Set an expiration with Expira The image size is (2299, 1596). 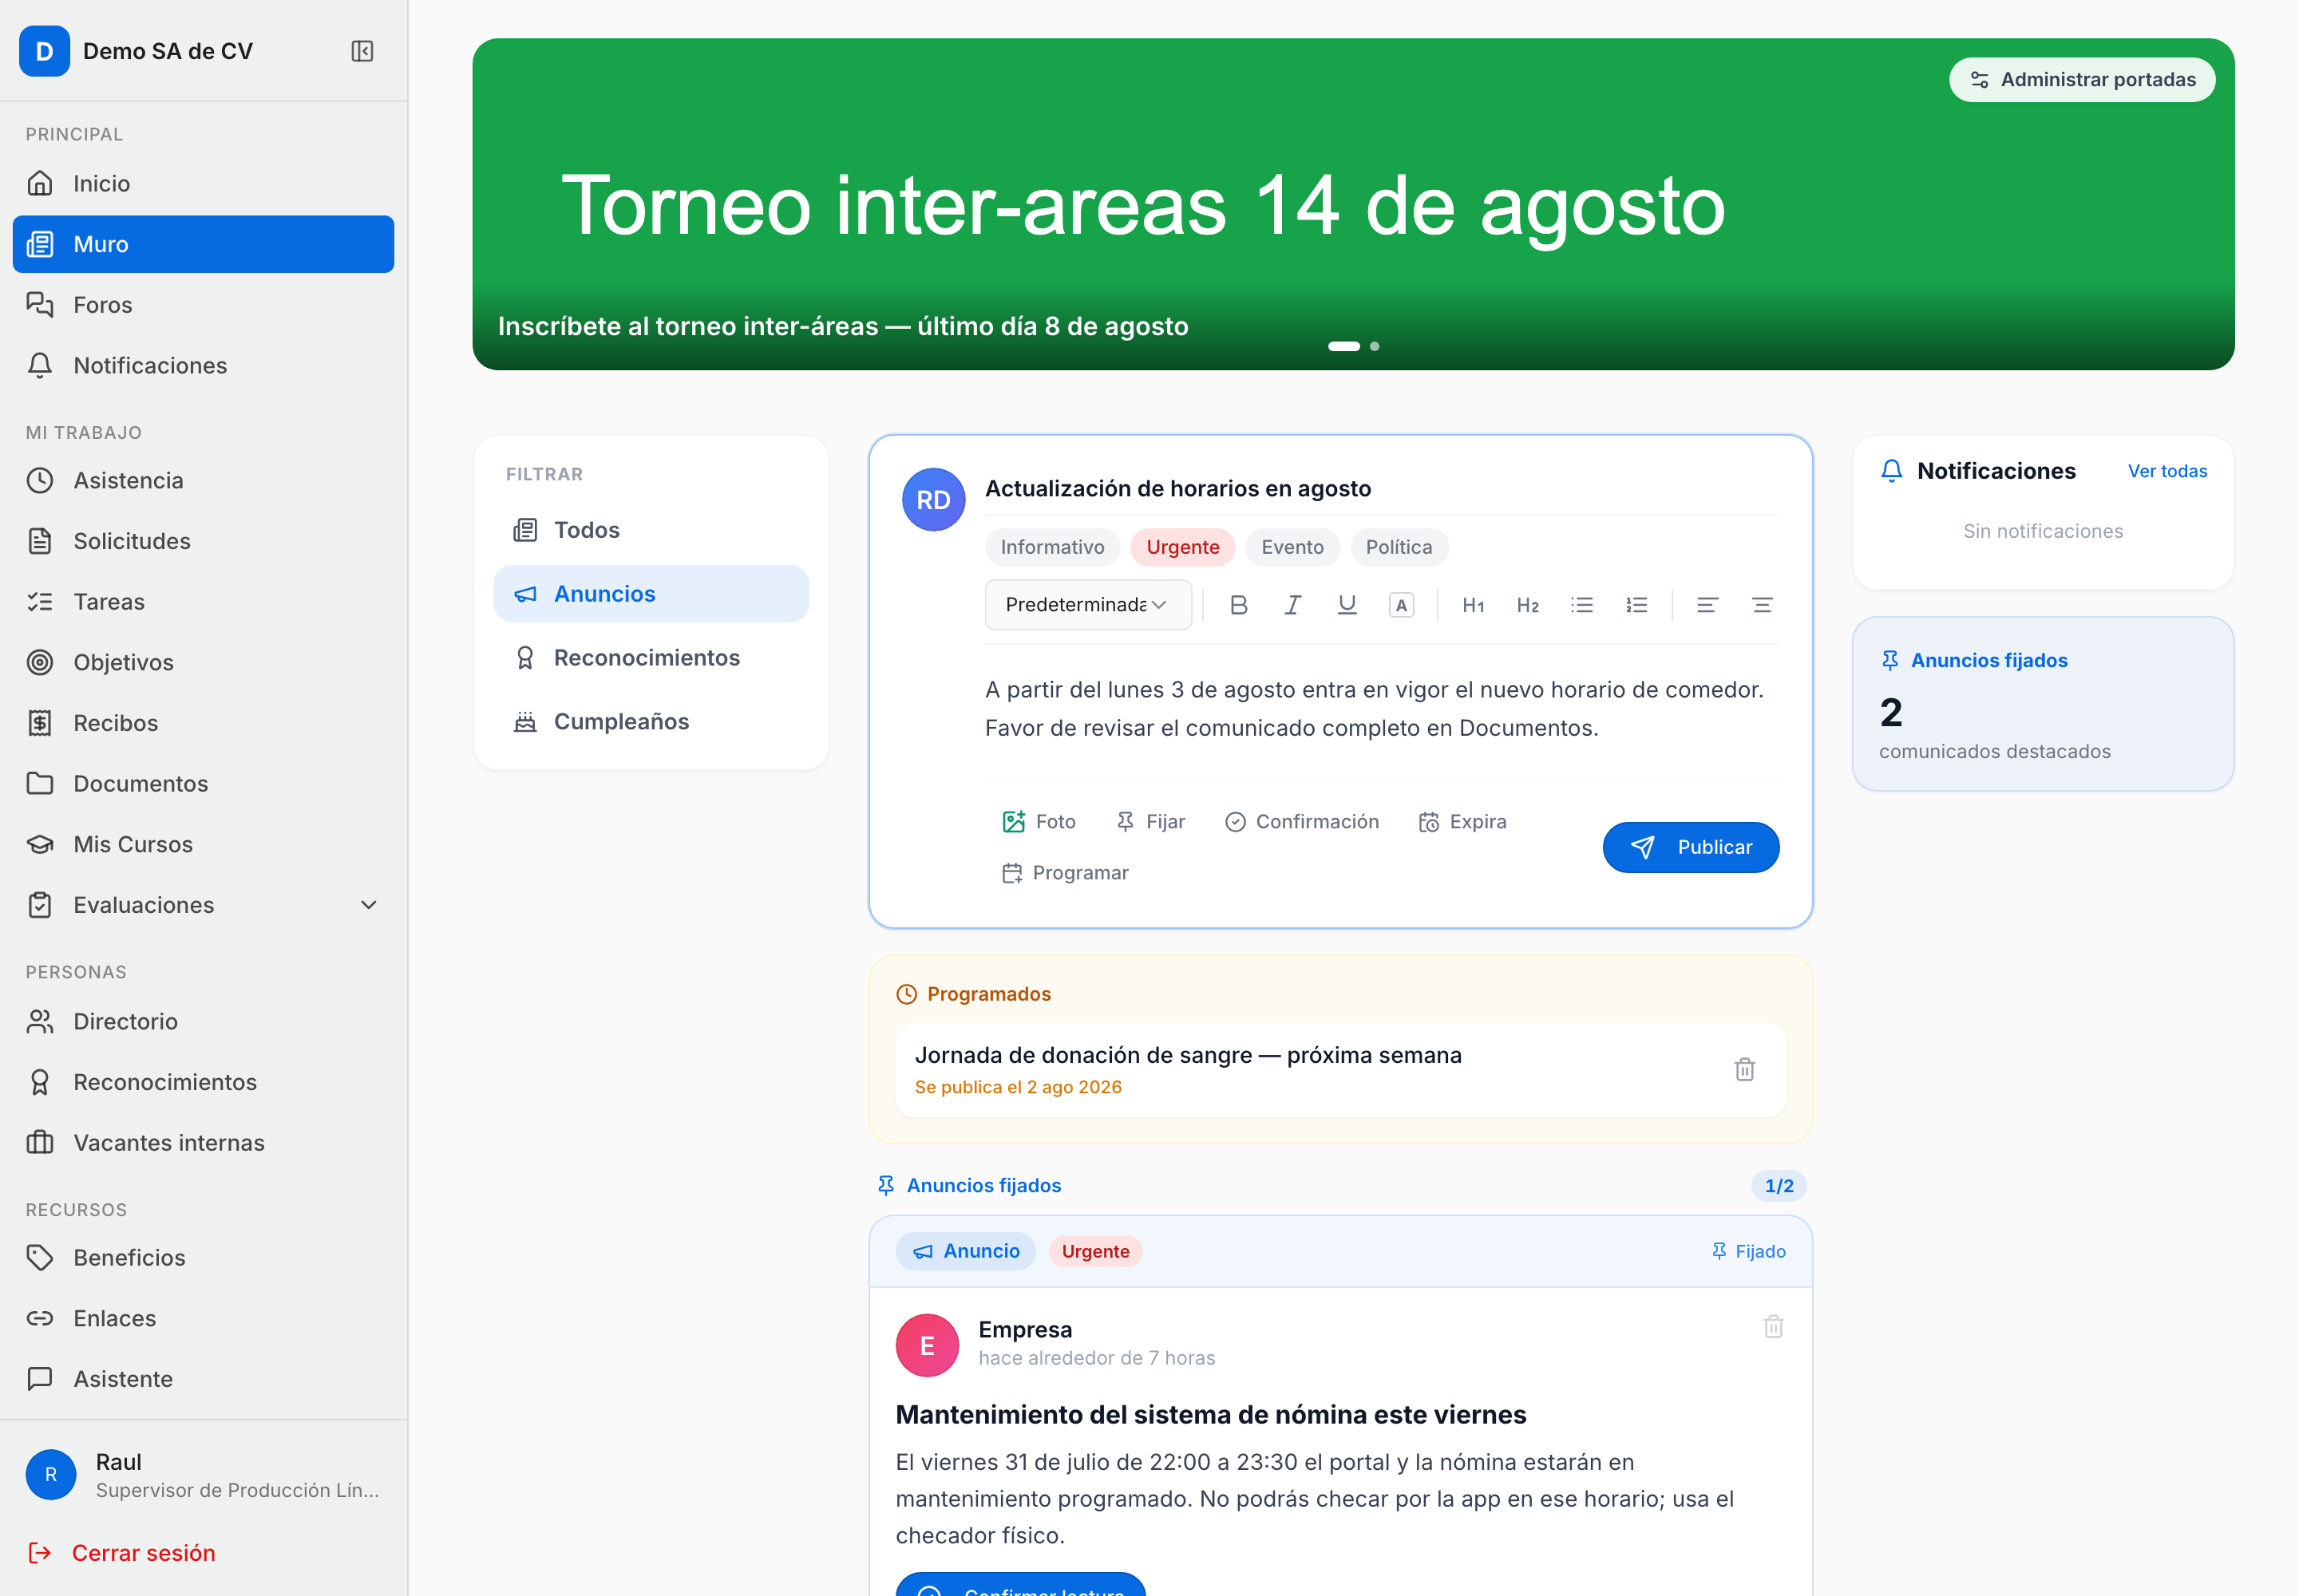click(1462, 822)
